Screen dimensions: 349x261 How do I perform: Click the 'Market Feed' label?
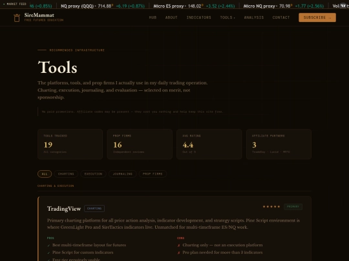pyautogui.click(x=16, y=4)
